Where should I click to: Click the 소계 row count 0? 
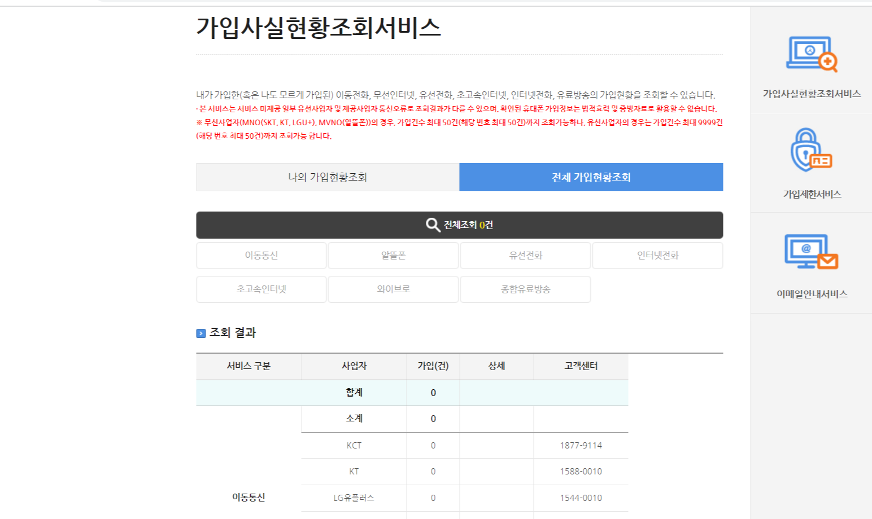tap(433, 419)
